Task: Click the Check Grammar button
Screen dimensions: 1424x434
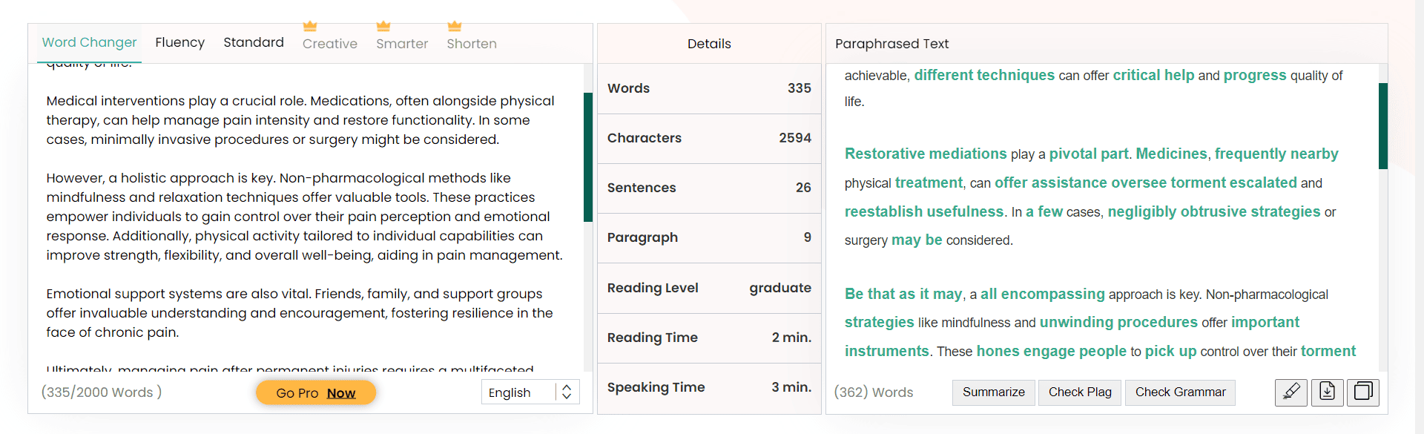Action: click(1180, 392)
